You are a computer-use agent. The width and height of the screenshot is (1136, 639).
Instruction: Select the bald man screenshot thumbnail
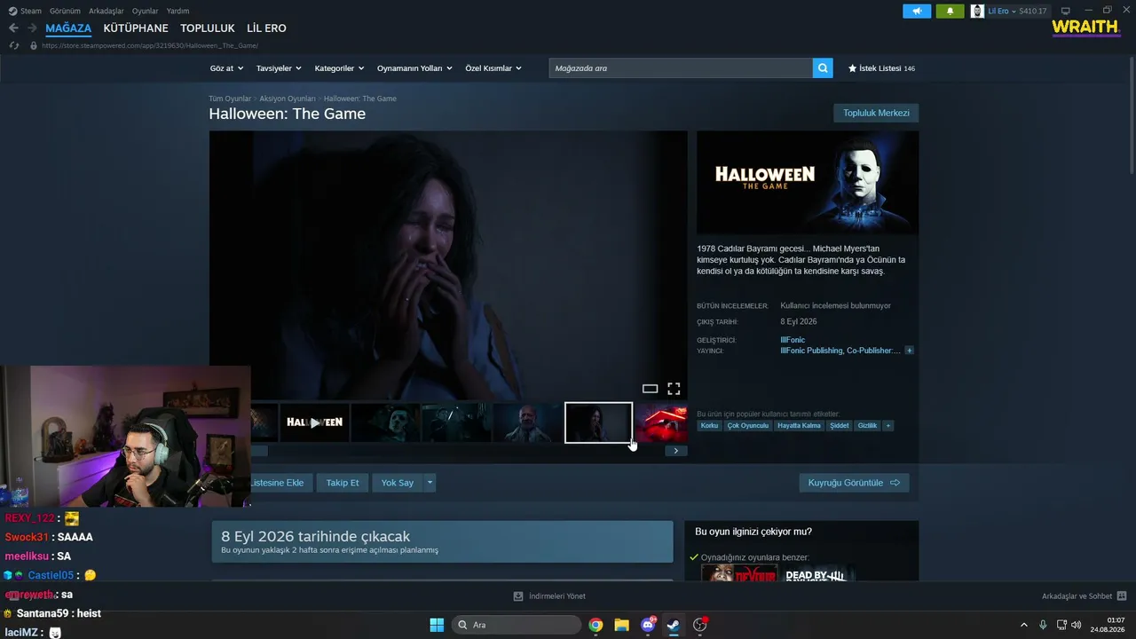point(527,422)
